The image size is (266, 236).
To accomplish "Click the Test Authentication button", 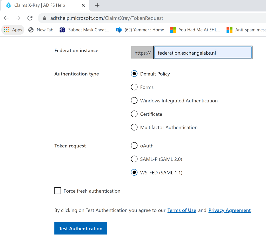I will click(81, 228).
